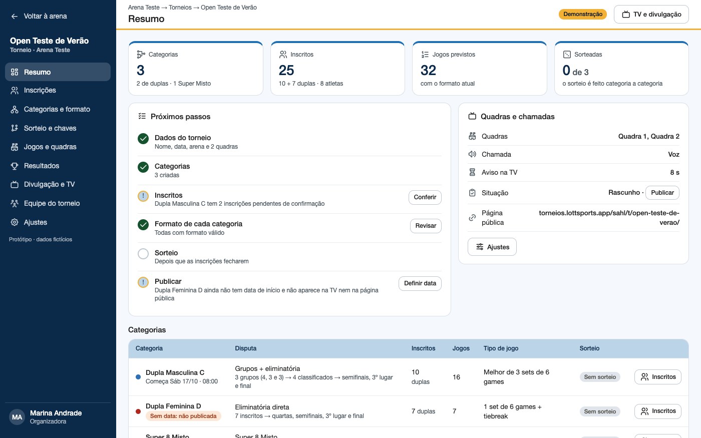Toggle the empty Sorteio step circle

pos(143,254)
